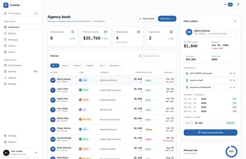The height and width of the screenshot is (159, 246).
Task: Select the All filter tab
Action: [55, 65]
